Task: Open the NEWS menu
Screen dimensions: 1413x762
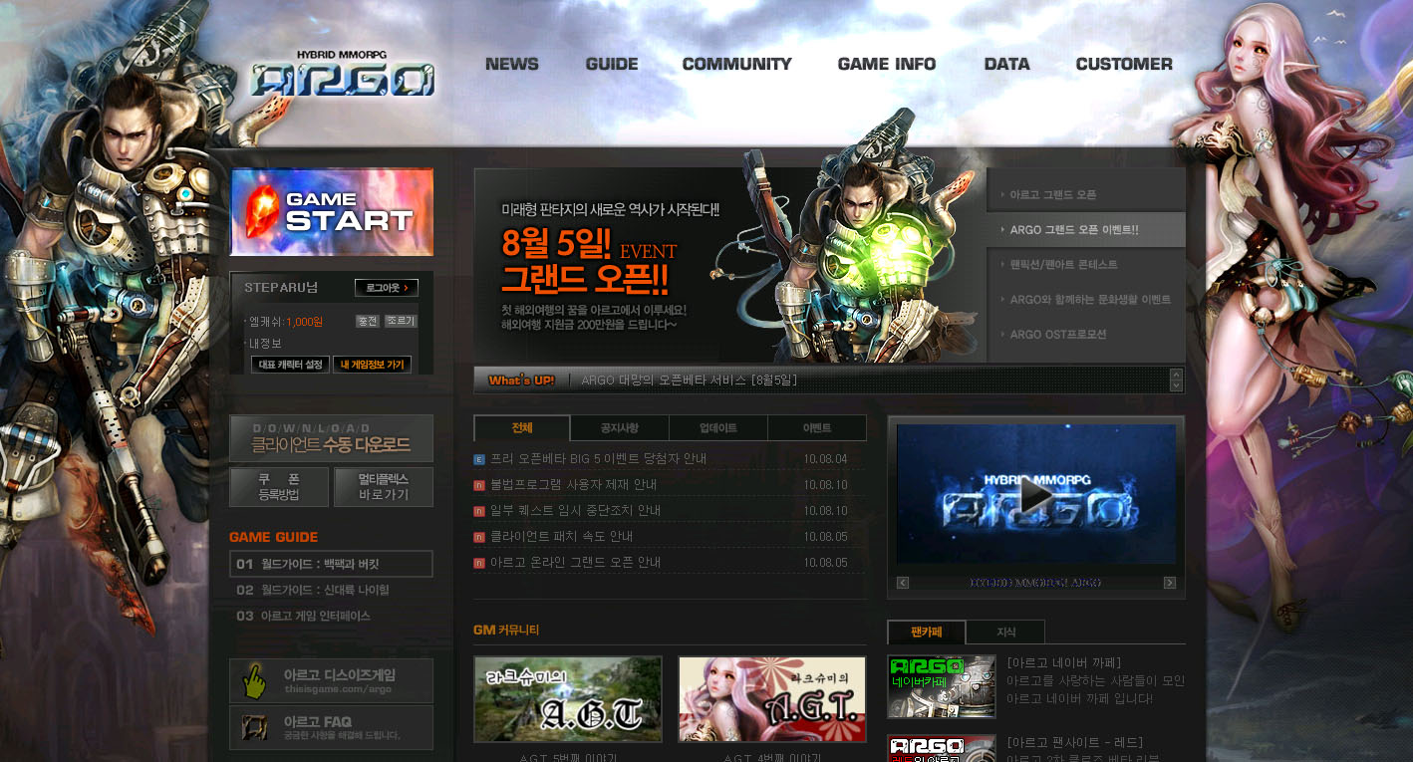Action: point(512,64)
